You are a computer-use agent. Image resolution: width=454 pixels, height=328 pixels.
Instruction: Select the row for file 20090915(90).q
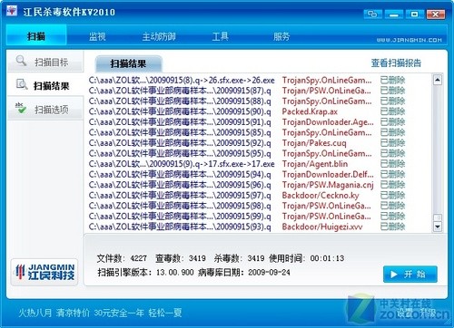[x=247, y=111]
